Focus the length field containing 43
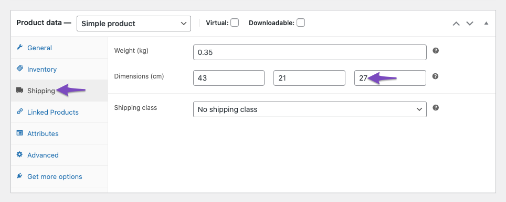Screen dimensions: 506x202 point(229,78)
